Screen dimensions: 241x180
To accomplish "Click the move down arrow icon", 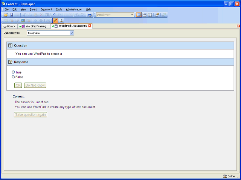I will (41, 21).
